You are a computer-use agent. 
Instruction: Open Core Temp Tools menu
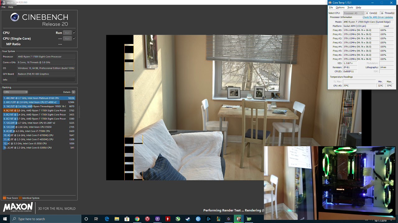350,7
